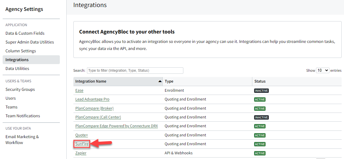Click ACTIVE badge in Zapier row
Screen dimensions: 344x159
click(x=260, y=153)
